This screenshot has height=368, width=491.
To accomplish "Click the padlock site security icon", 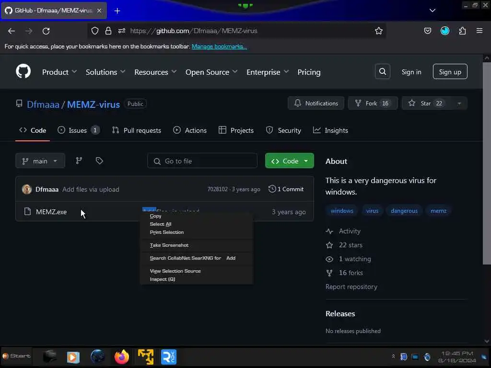I will pos(108,31).
